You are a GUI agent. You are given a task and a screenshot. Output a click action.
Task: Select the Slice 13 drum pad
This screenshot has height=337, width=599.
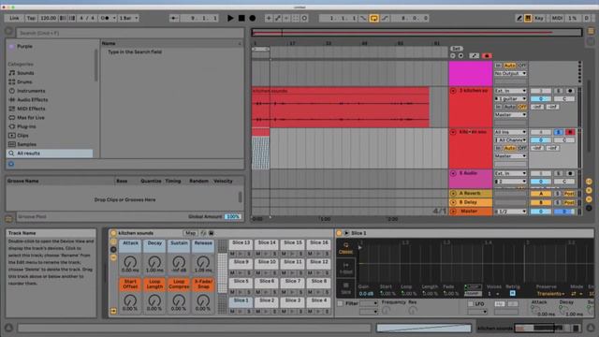click(241, 243)
